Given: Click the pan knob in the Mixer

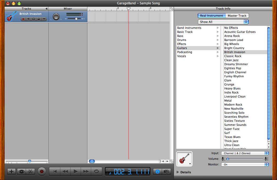Looking at the screenshot, I should 56,16.
